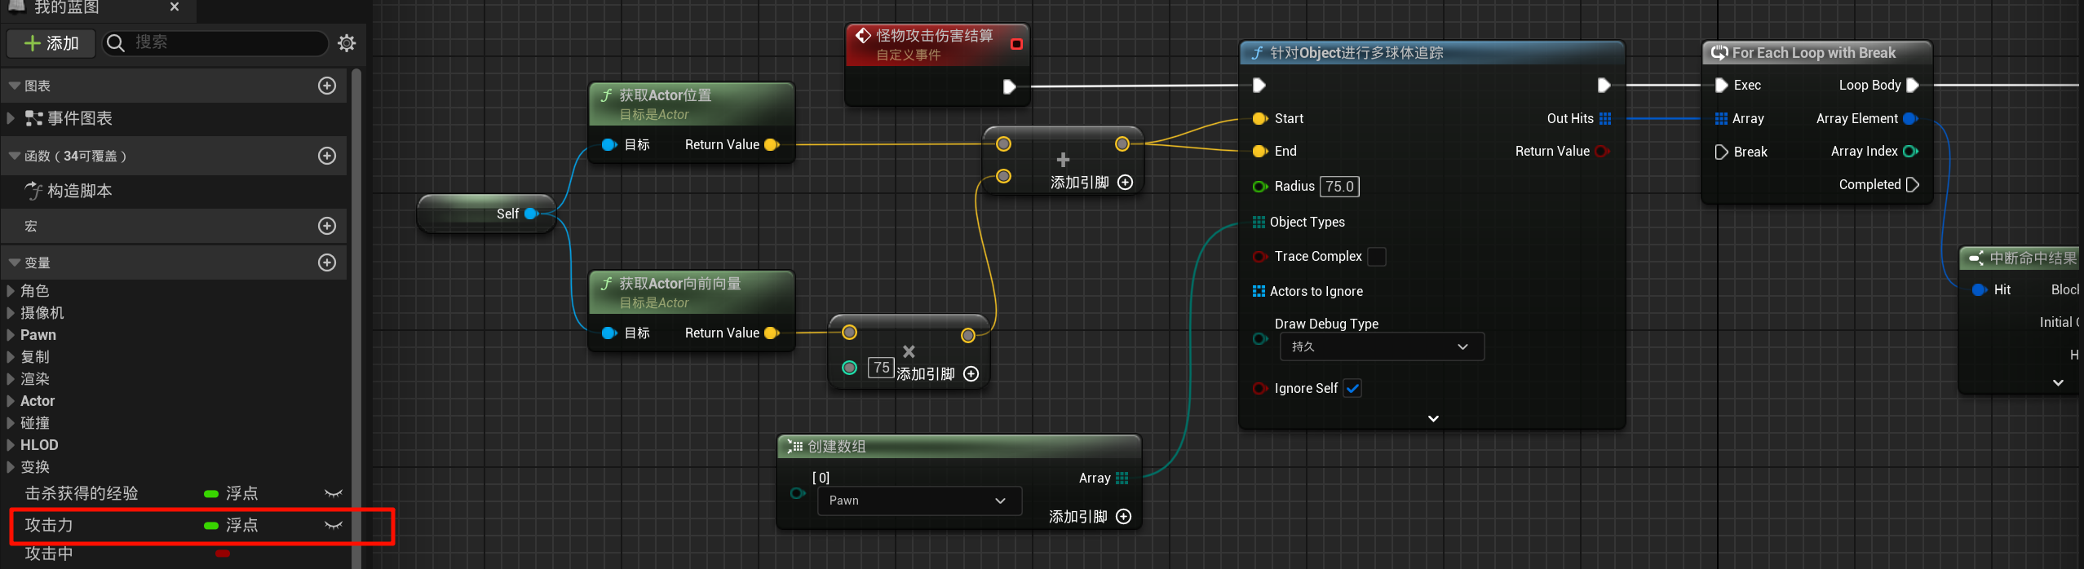Click the green float type pill of 击杀获得的经验
Screen dimensions: 2084x569
211,494
